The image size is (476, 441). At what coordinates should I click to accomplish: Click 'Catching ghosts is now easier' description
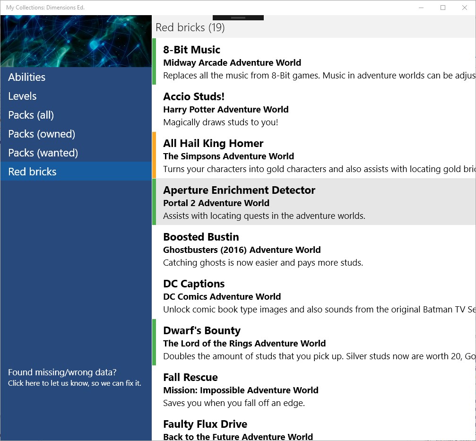coord(263,262)
